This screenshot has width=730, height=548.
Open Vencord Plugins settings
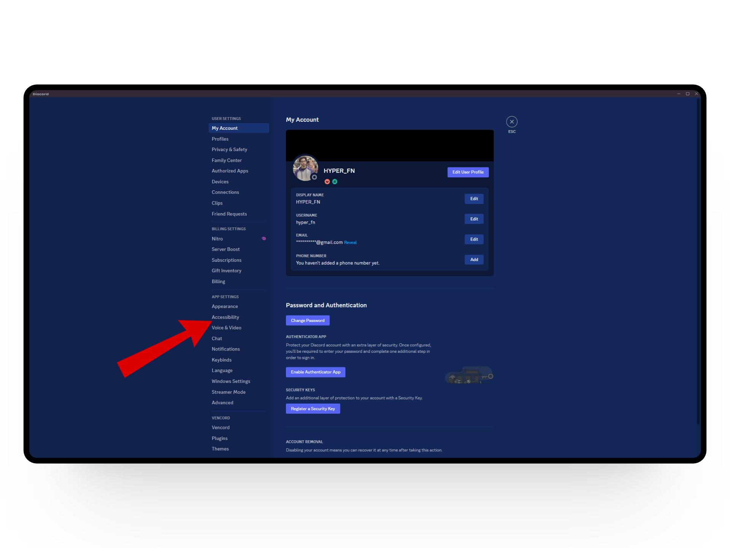coord(220,438)
